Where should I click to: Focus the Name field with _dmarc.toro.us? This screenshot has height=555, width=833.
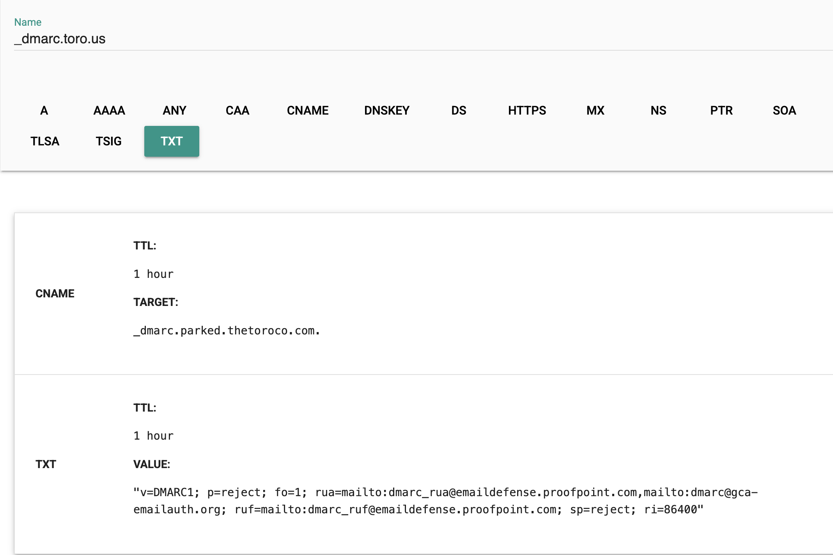(x=423, y=39)
